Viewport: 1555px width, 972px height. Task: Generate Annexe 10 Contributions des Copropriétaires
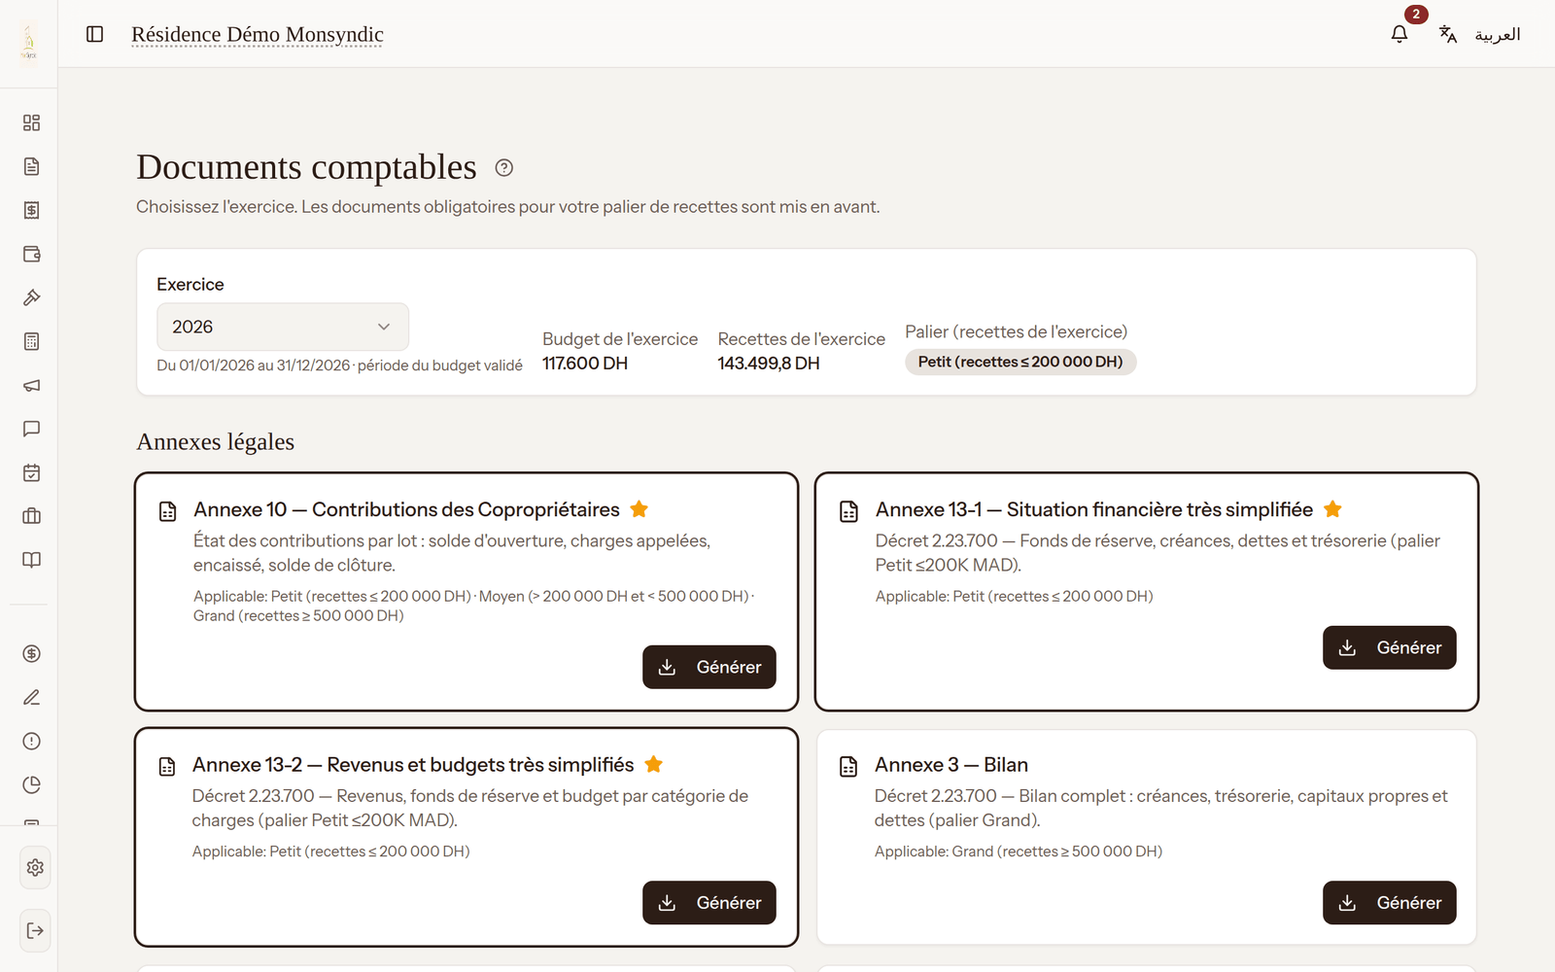pyautogui.click(x=708, y=667)
